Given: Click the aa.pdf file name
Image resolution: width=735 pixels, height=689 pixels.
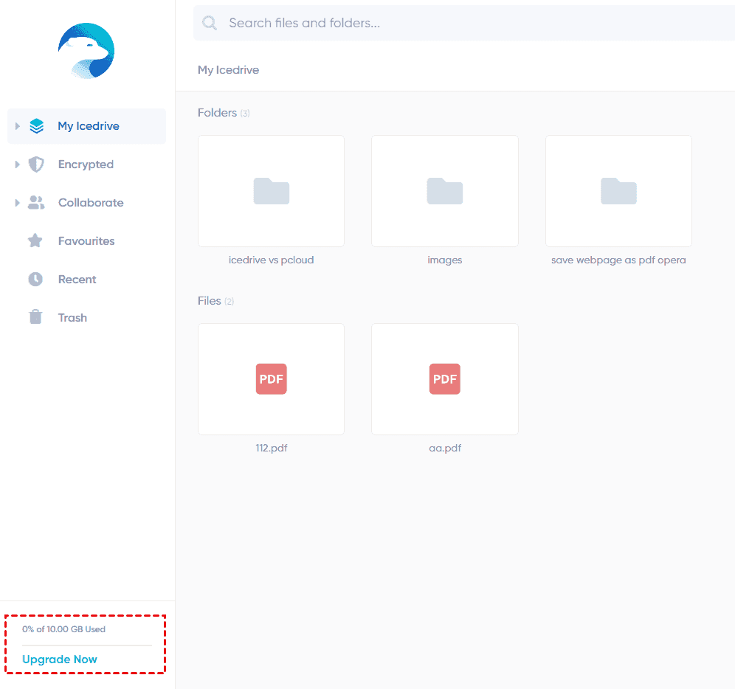Looking at the screenshot, I should tap(445, 448).
